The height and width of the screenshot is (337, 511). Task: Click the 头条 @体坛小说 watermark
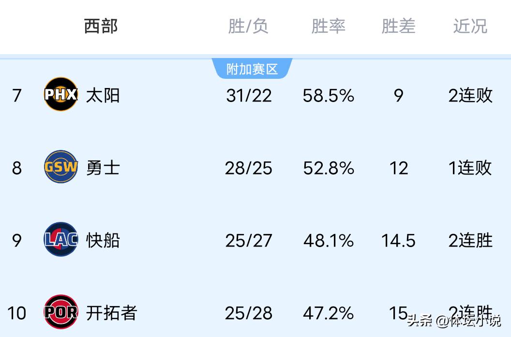(x=453, y=321)
